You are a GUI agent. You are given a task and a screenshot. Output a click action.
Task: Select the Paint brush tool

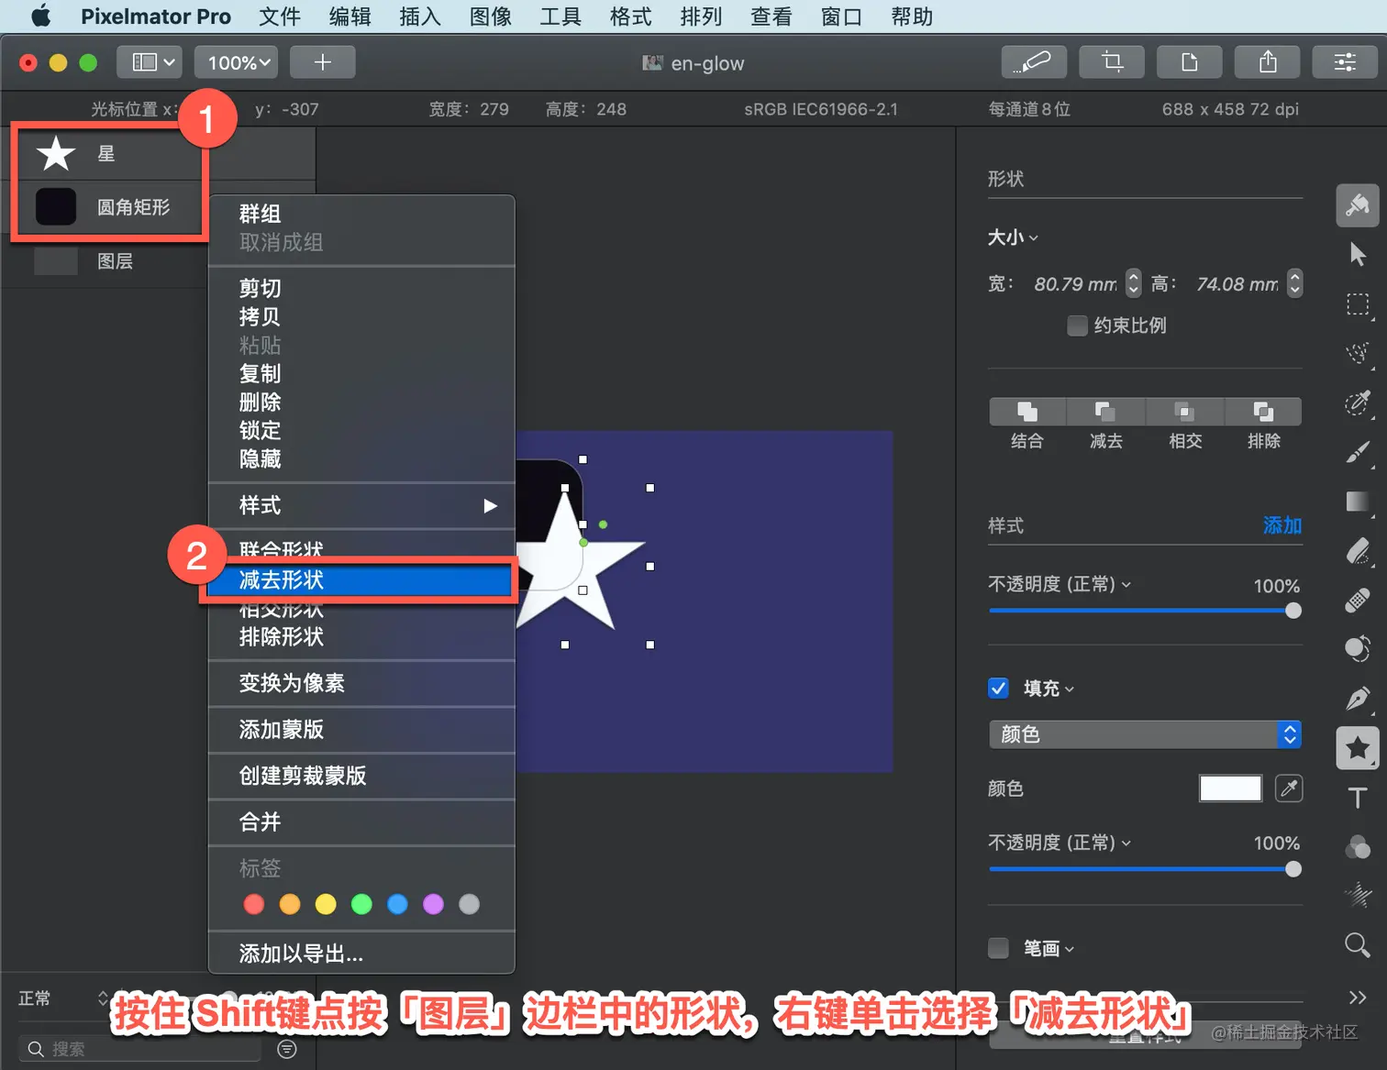1358,452
